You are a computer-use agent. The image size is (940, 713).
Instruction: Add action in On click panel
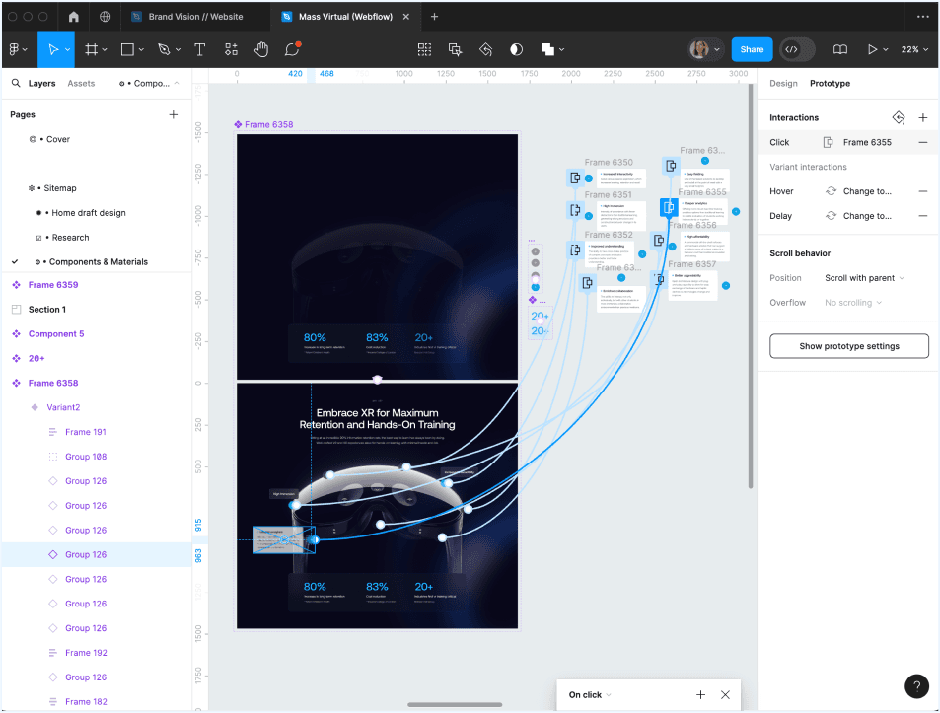pos(700,694)
